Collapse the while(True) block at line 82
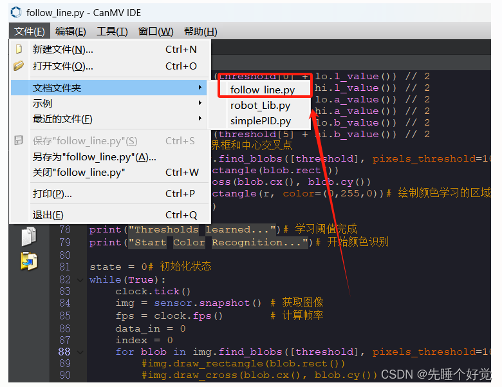Image resolution: width=502 pixels, height=387 pixels. pyautogui.click(x=80, y=280)
